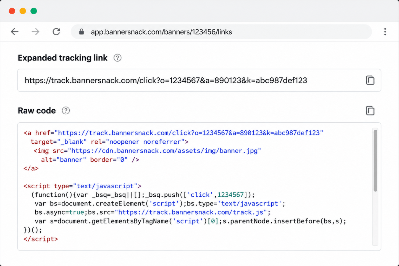Click the img src code line

[x=147, y=151]
